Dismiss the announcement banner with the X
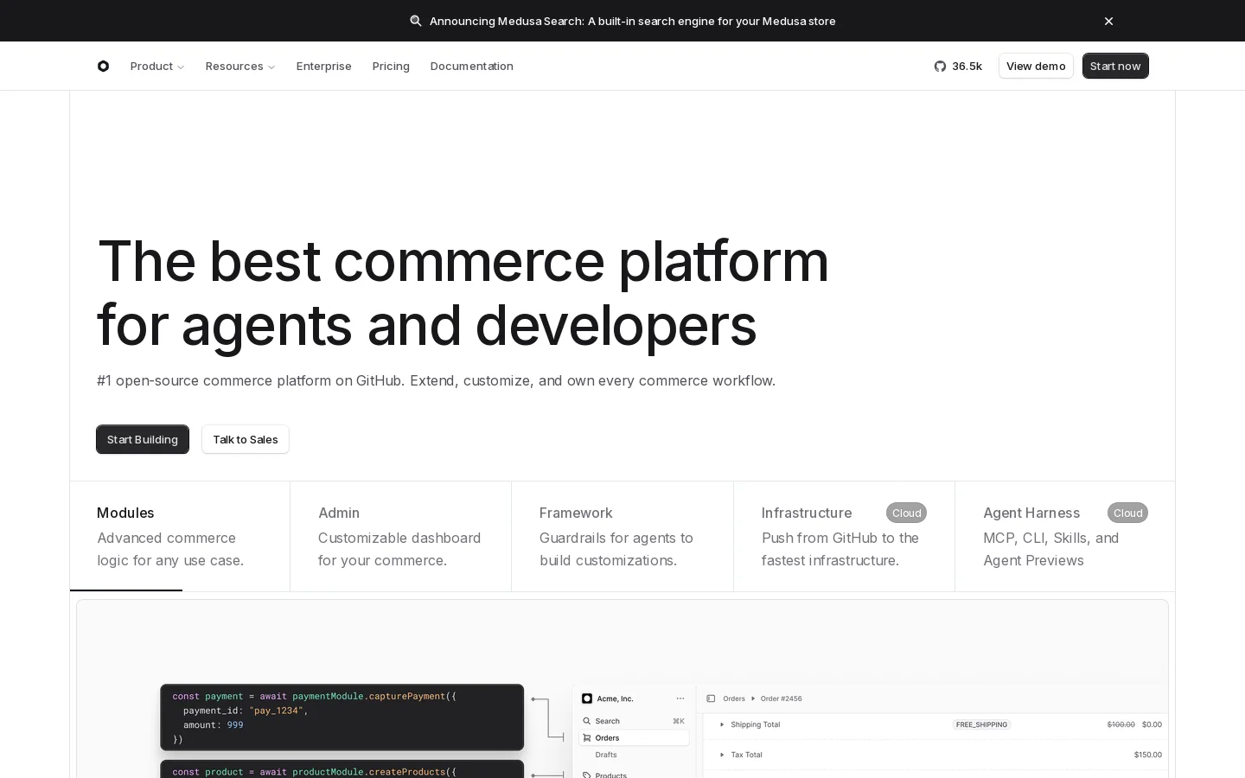 tap(1108, 21)
